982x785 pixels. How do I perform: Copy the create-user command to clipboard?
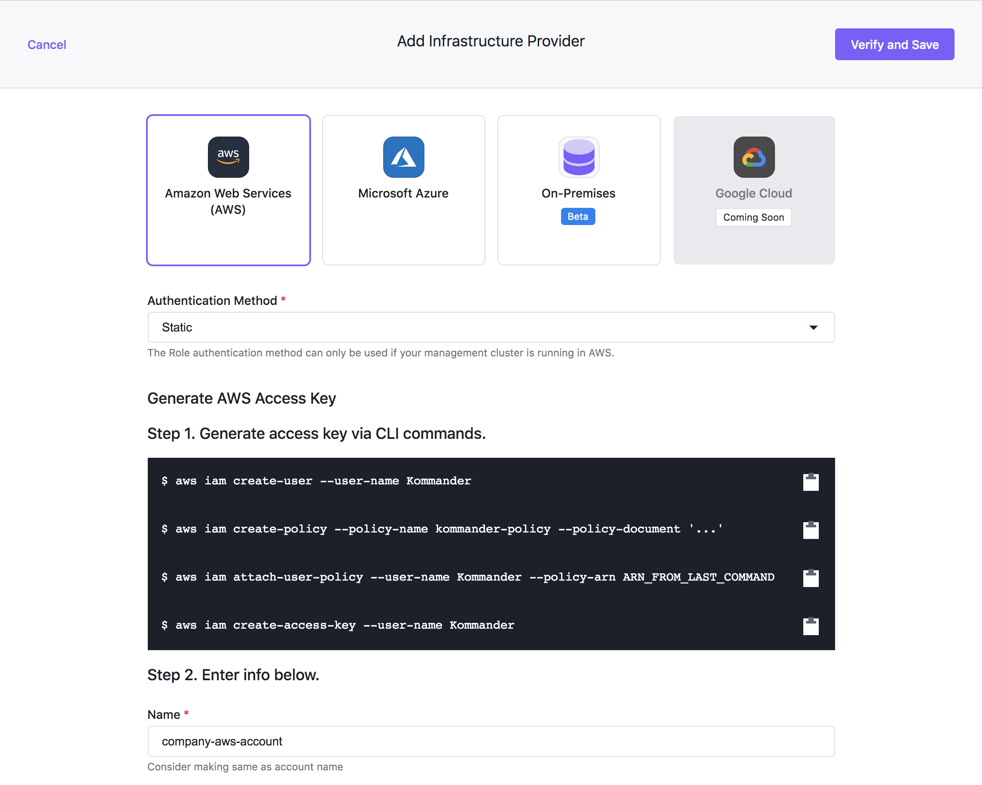(x=810, y=482)
